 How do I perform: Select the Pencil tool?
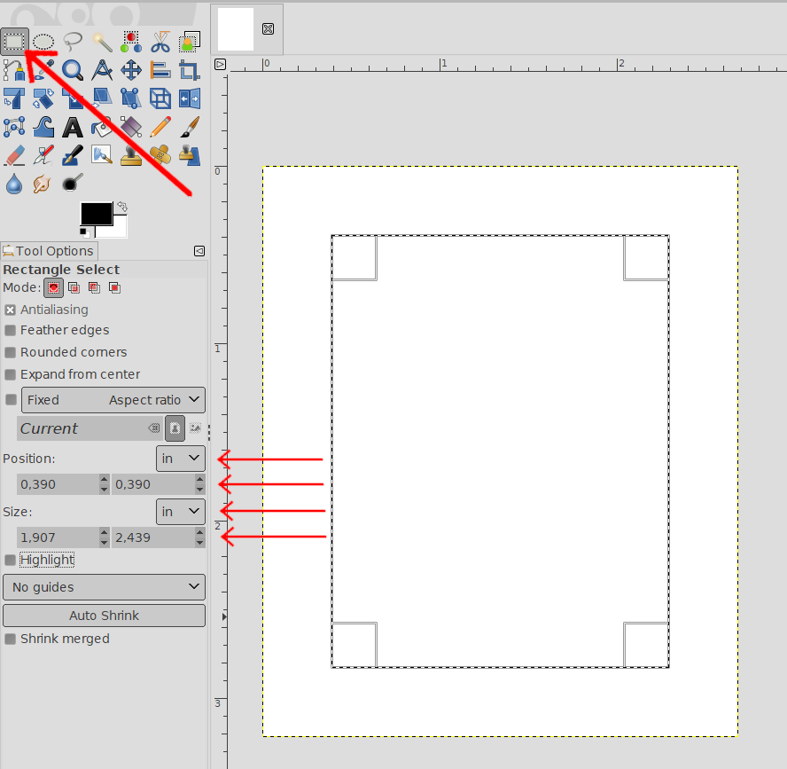click(x=160, y=127)
